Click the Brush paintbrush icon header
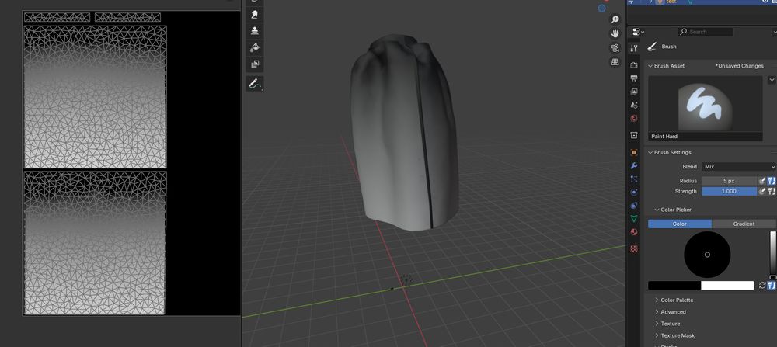777x347 pixels. (652, 47)
